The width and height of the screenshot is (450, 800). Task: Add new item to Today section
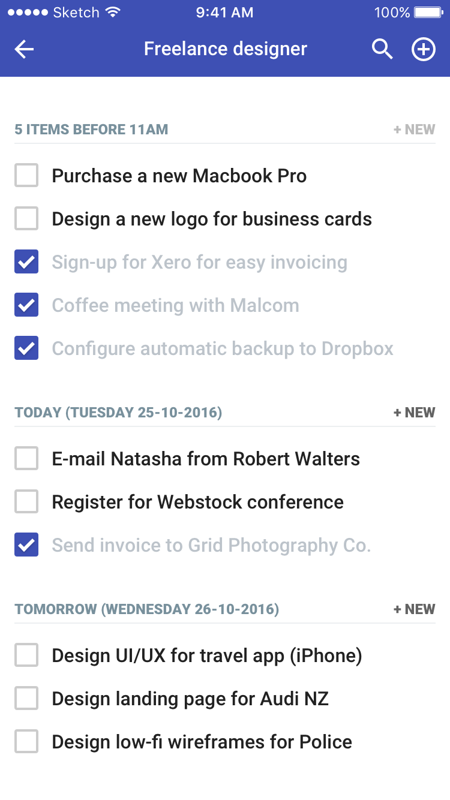[x=414, y=413]
